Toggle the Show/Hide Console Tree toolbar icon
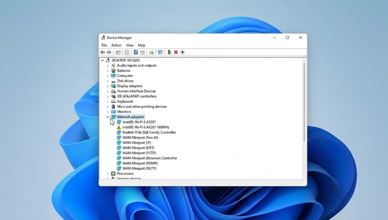The height and width of the screenshot is (220, 388). tap(118, 52)
